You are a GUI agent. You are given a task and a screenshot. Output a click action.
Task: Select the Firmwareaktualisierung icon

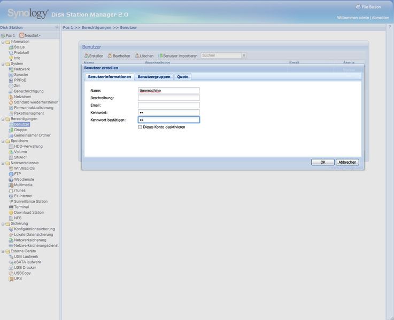[11, 108]
